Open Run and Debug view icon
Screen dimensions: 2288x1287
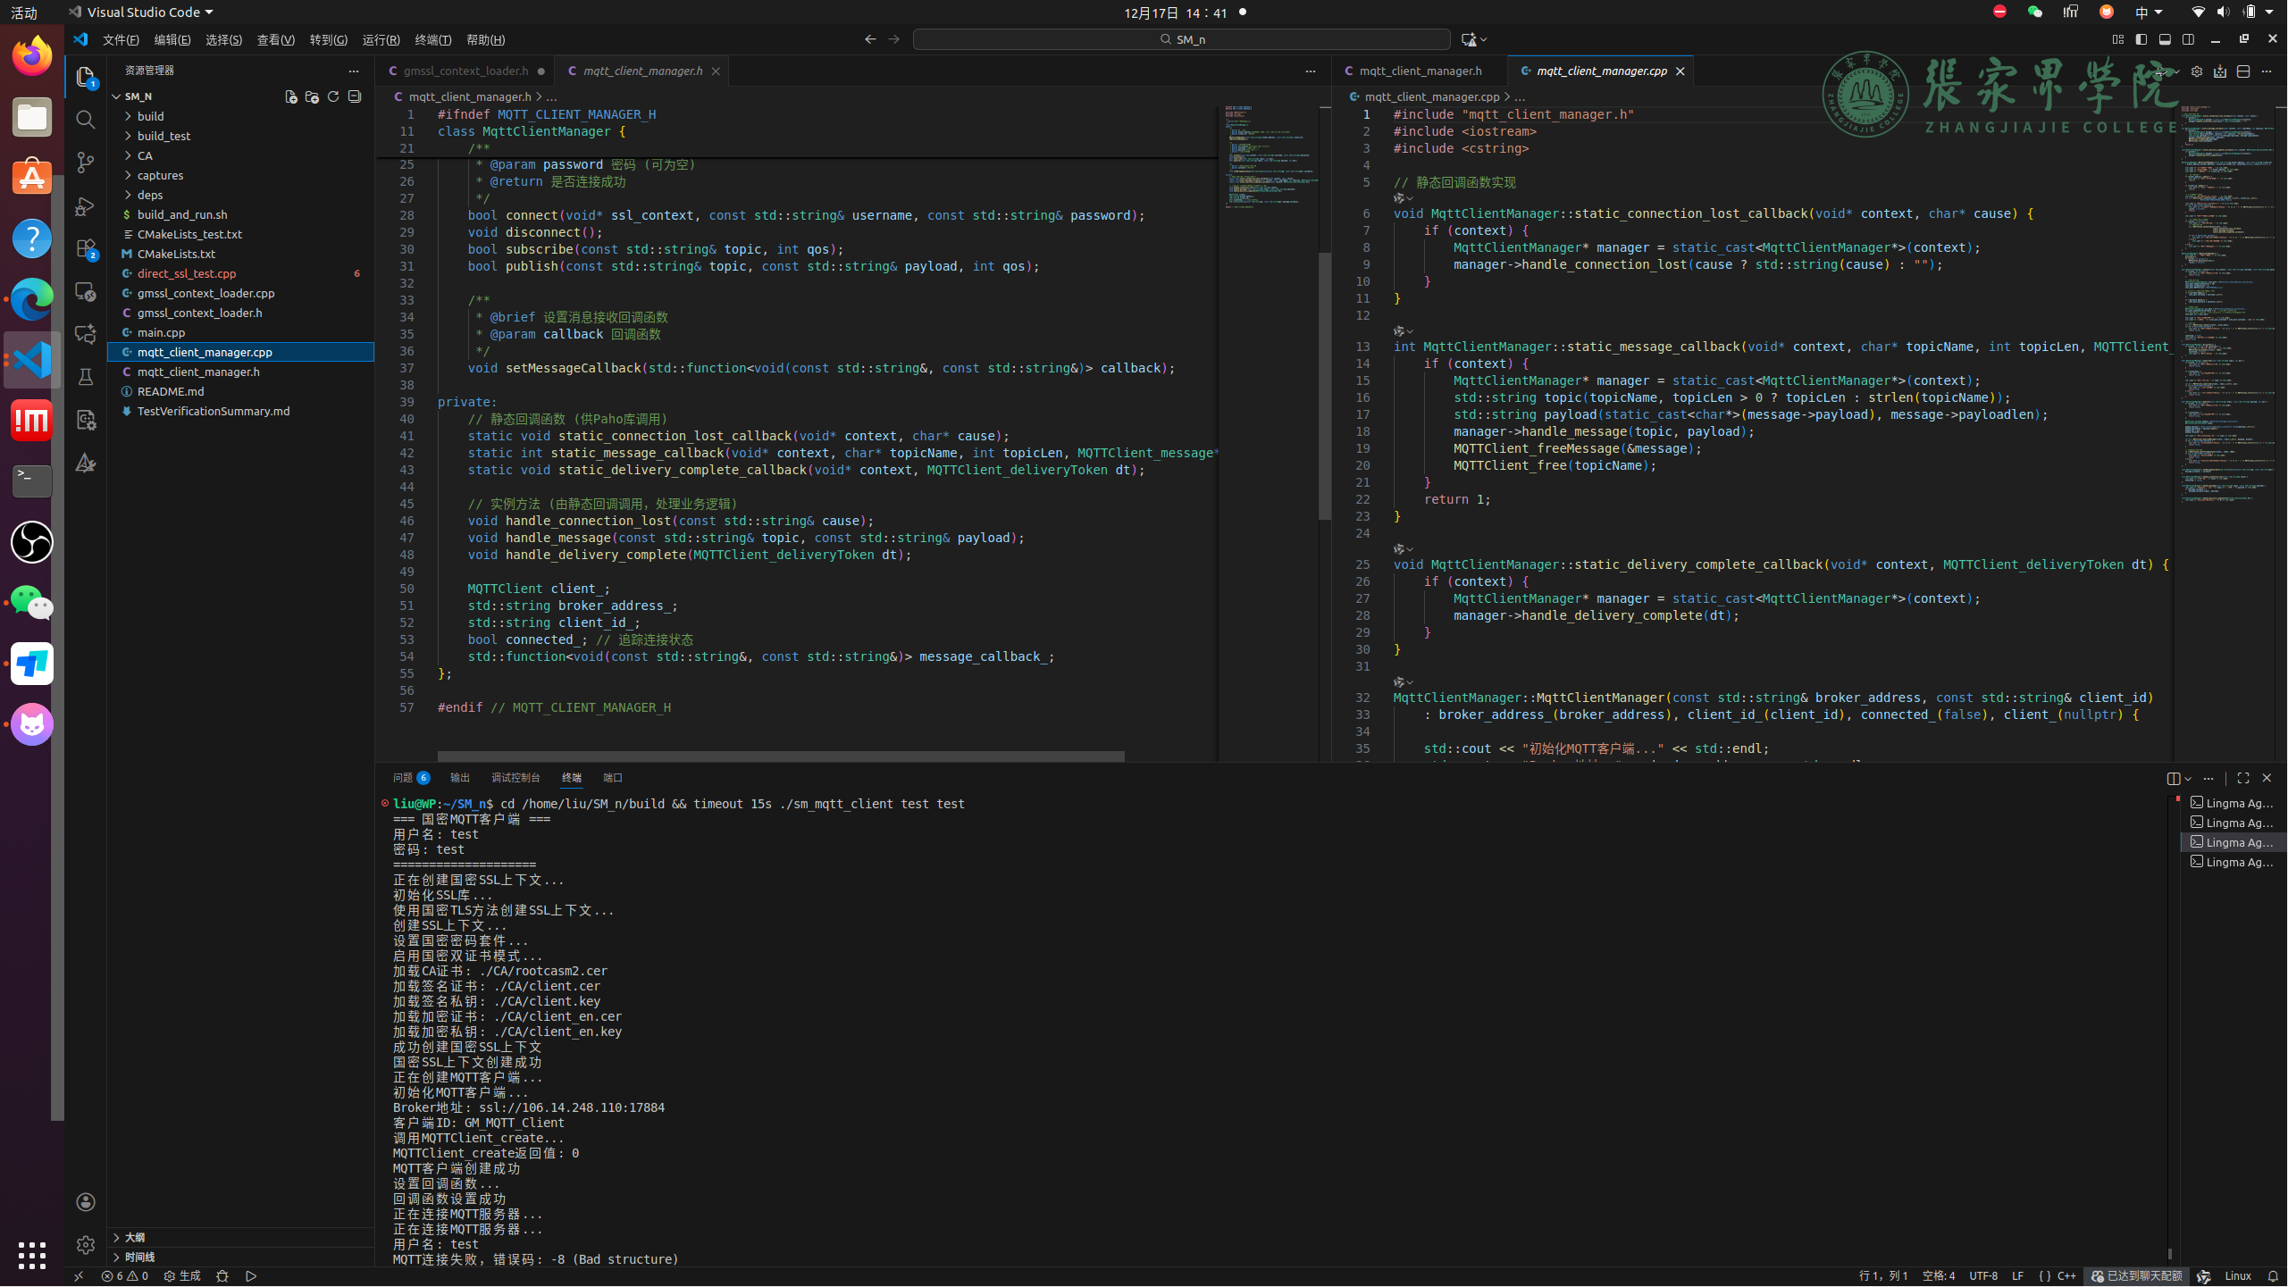(85, 206)
